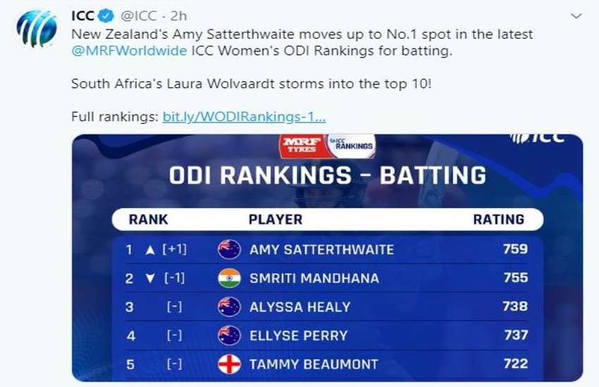
Task: Click the Australia flag beside Ellyse Perry
Action: 229,336
